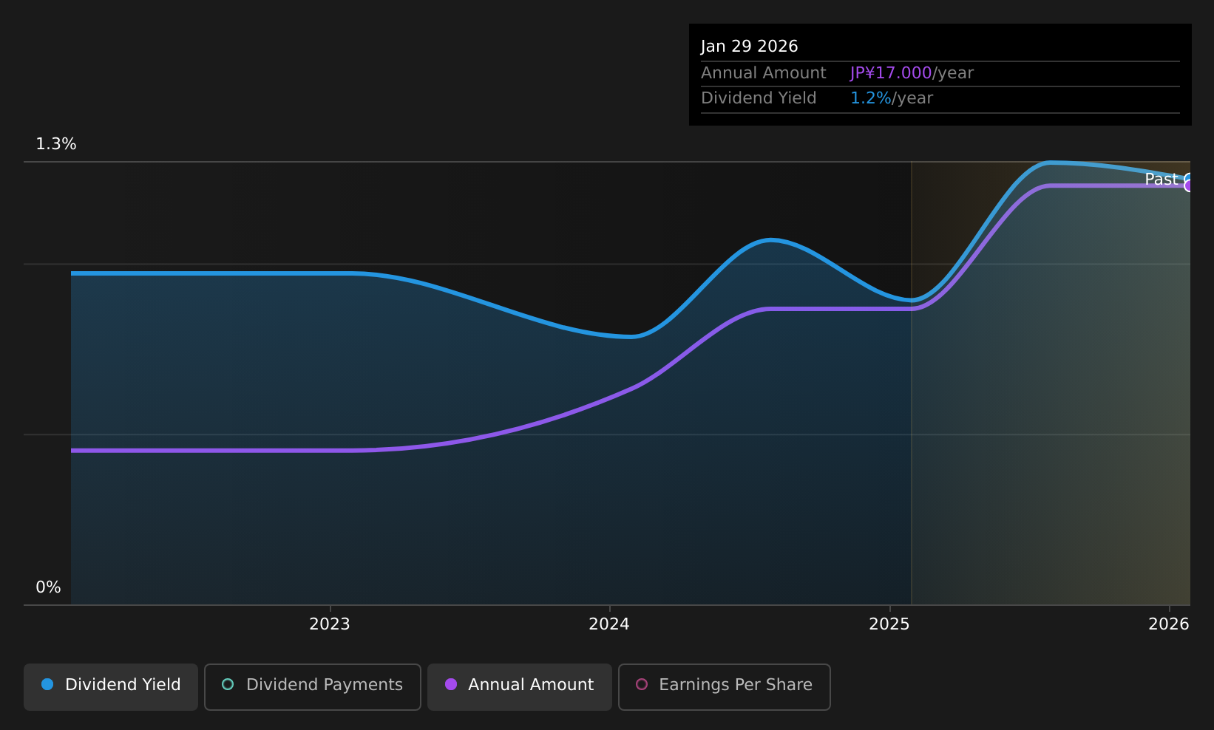Viewport: 1214px width, 730px height.
Task: Click the 2024 x-axis label
Action: click(609, 624)
